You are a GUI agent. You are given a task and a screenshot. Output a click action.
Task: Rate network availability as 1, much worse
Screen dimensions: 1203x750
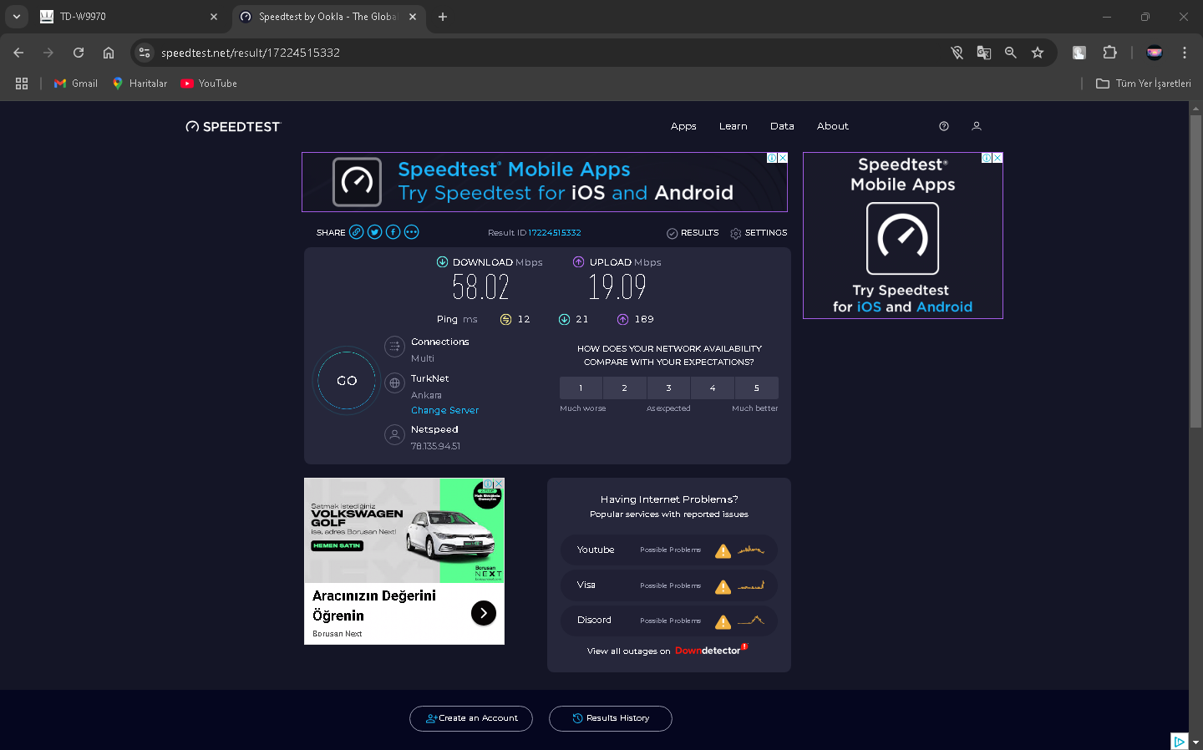point(581,388)
